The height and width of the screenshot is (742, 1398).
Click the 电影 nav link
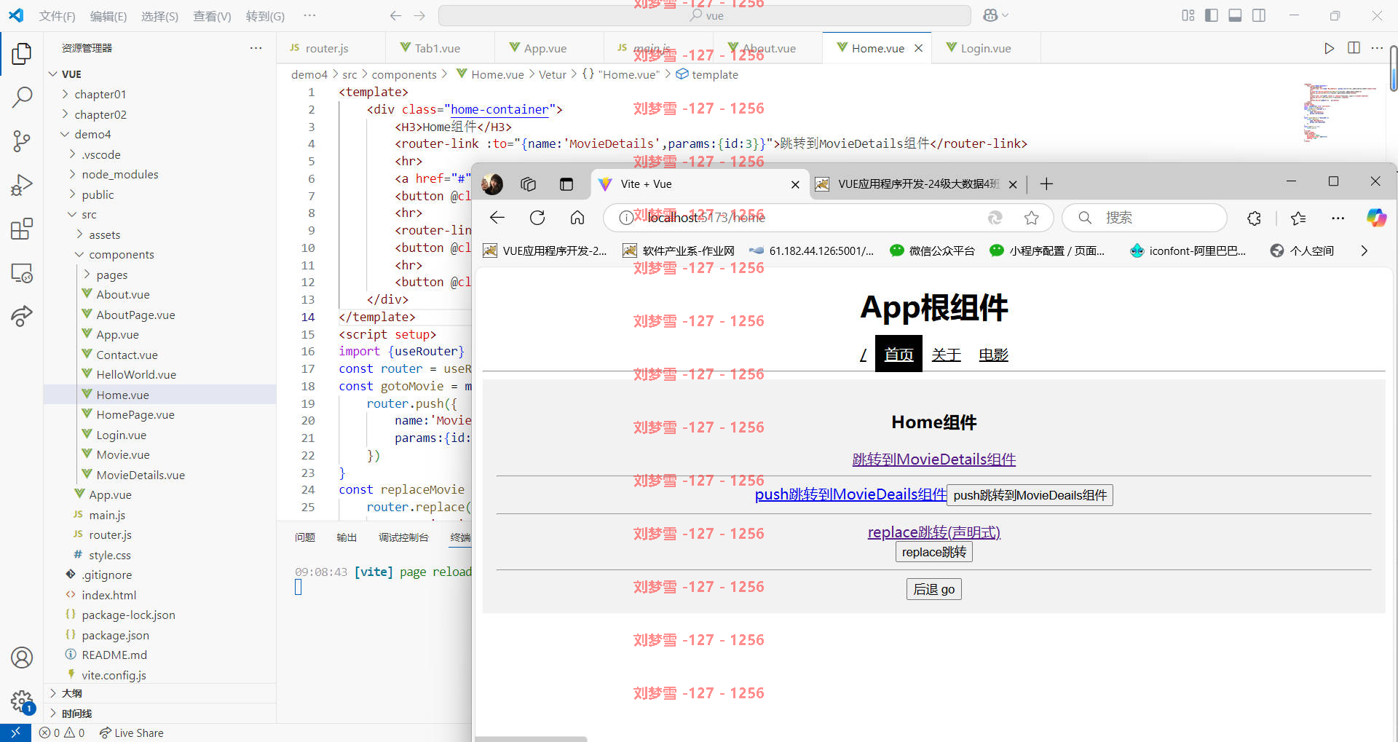993,355
